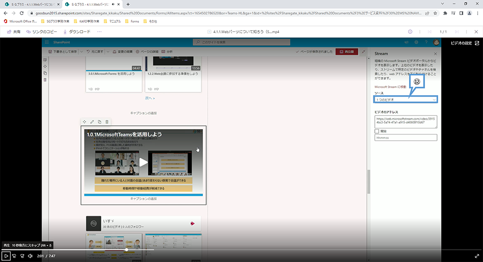Open the SharePoint app launcher waffle
This screenshot has height=262, width=483.
pos(47,42)
